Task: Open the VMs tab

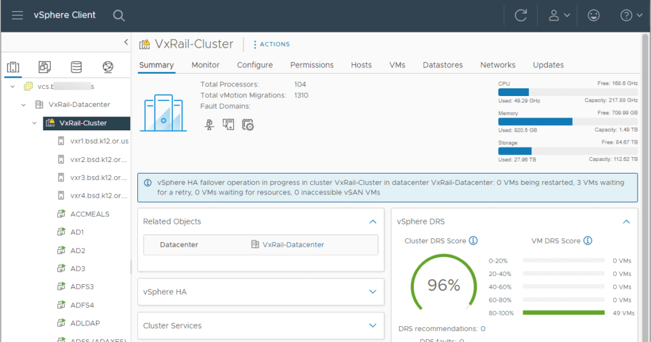Action: point(397,65)
